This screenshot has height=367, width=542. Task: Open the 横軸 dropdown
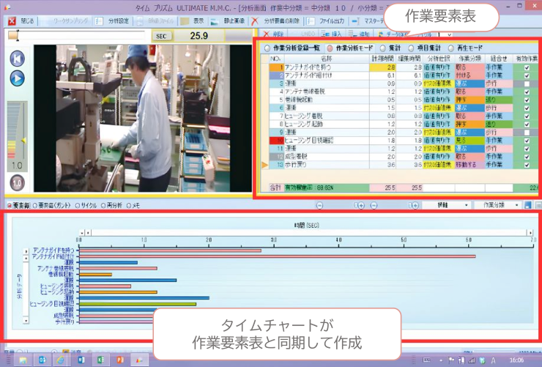(446, 205)
